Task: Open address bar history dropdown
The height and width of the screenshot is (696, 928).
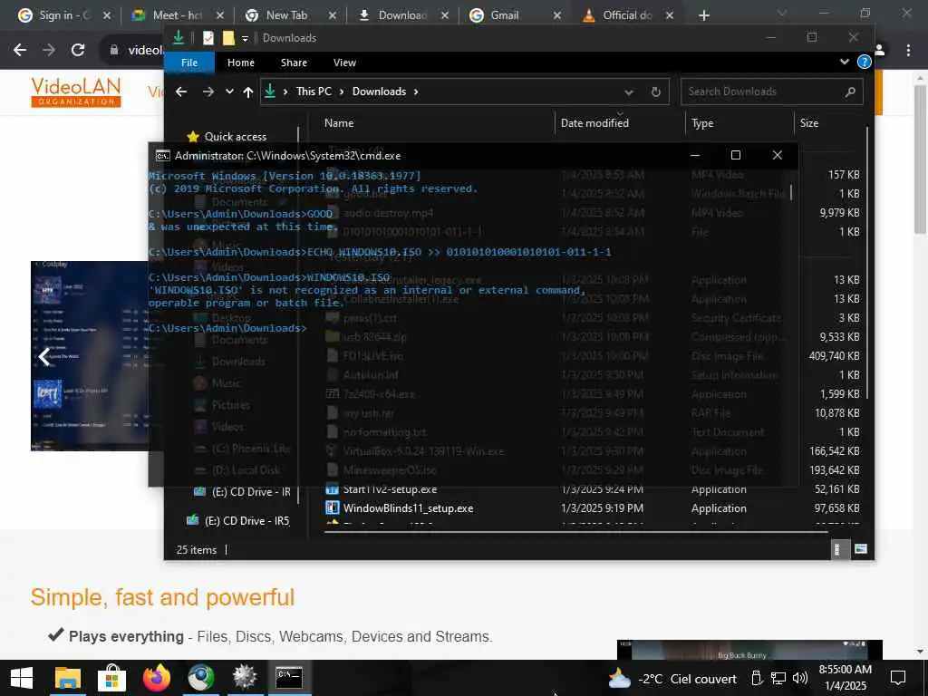Action: (x=629, y=92)
